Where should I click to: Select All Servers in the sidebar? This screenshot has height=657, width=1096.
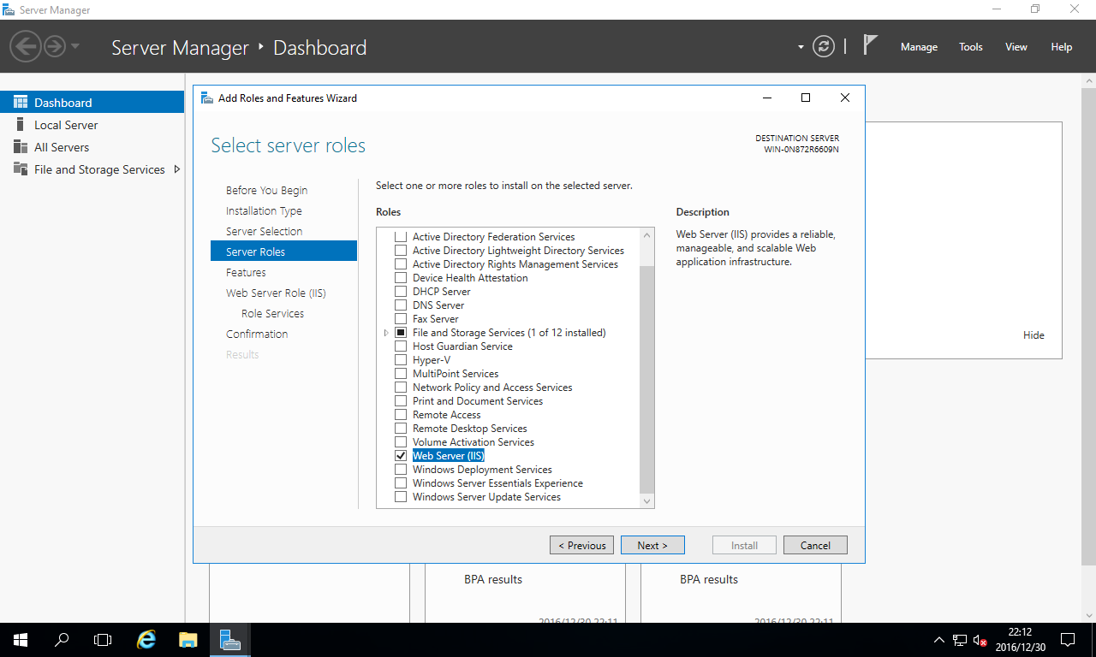92,147
